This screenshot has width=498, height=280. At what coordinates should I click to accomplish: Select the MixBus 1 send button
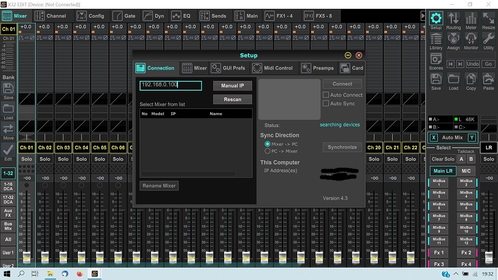coord(439,183)
